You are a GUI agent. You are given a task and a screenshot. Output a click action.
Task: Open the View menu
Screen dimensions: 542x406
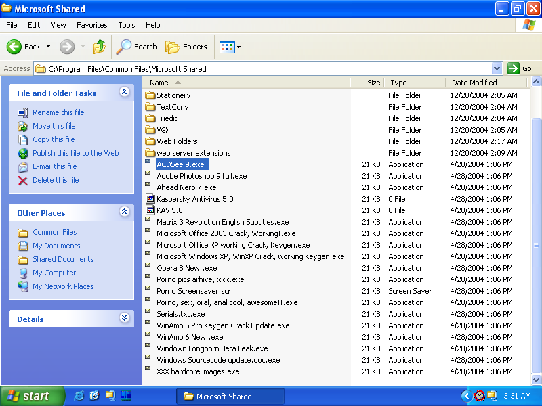pyautogui.click(x=58, y=25)
